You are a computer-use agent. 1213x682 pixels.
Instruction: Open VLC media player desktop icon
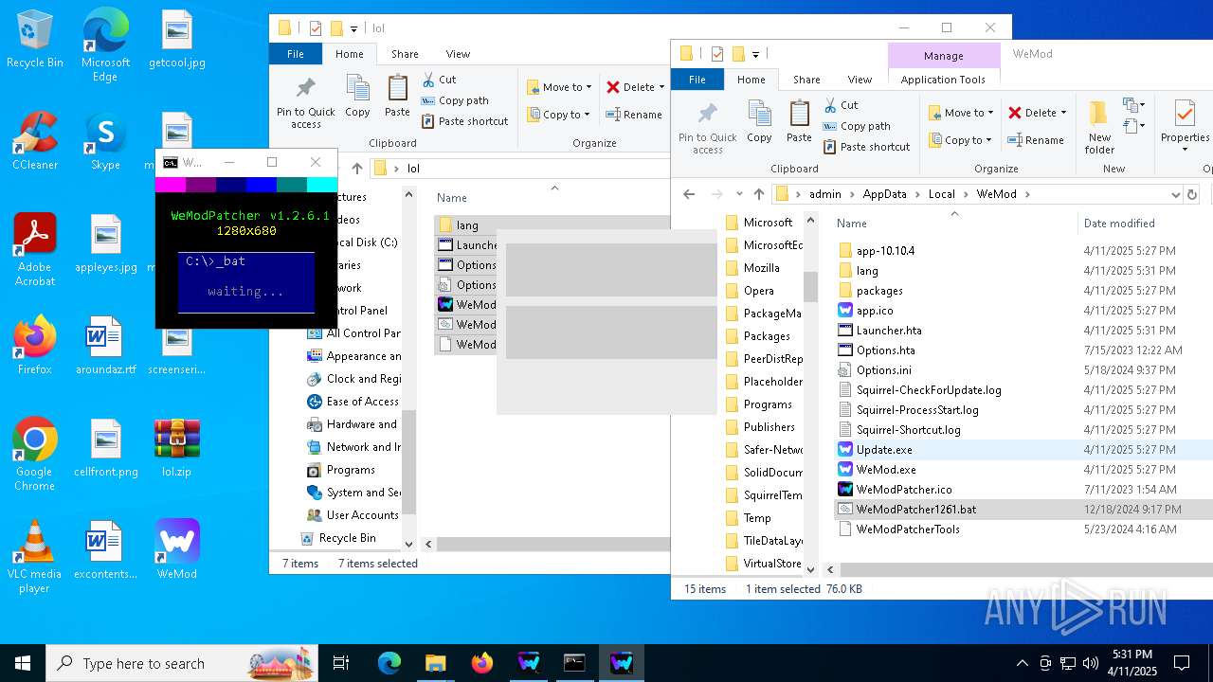pos(34,557)
